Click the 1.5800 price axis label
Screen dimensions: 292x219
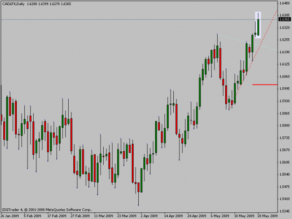pos(285,126)
